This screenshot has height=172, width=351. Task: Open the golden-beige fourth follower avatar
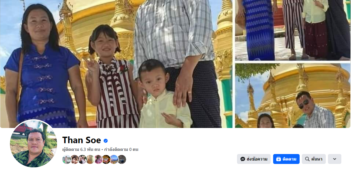[x=90, y=159]
